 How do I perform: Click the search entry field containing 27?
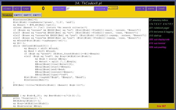pos(80,9)
